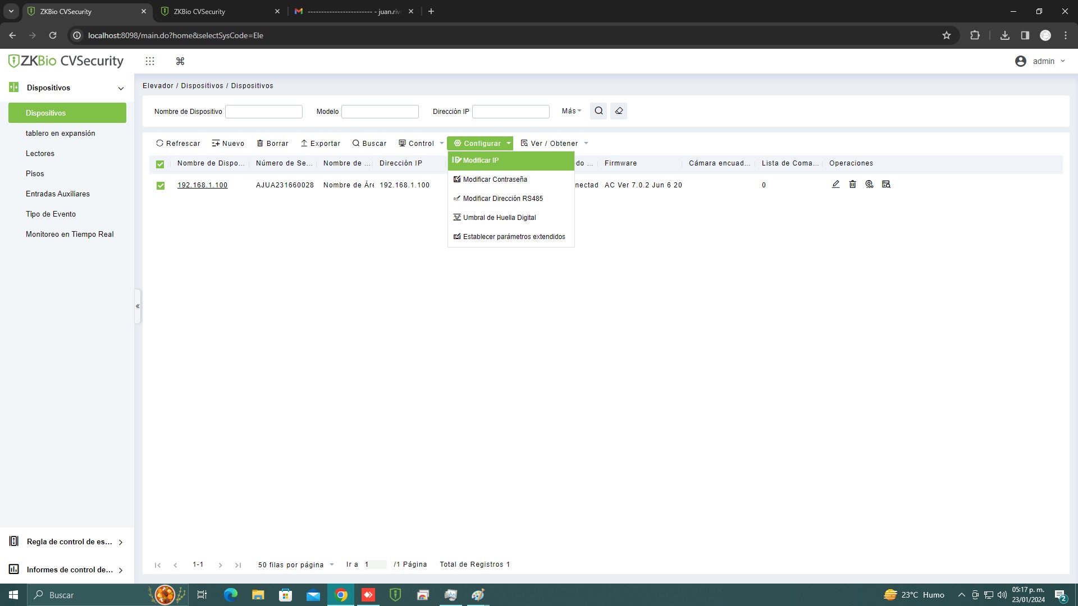The image size is (1078, 606).
Task: Open File Explorer from the taskbar
Action: (x=258, y=595)
